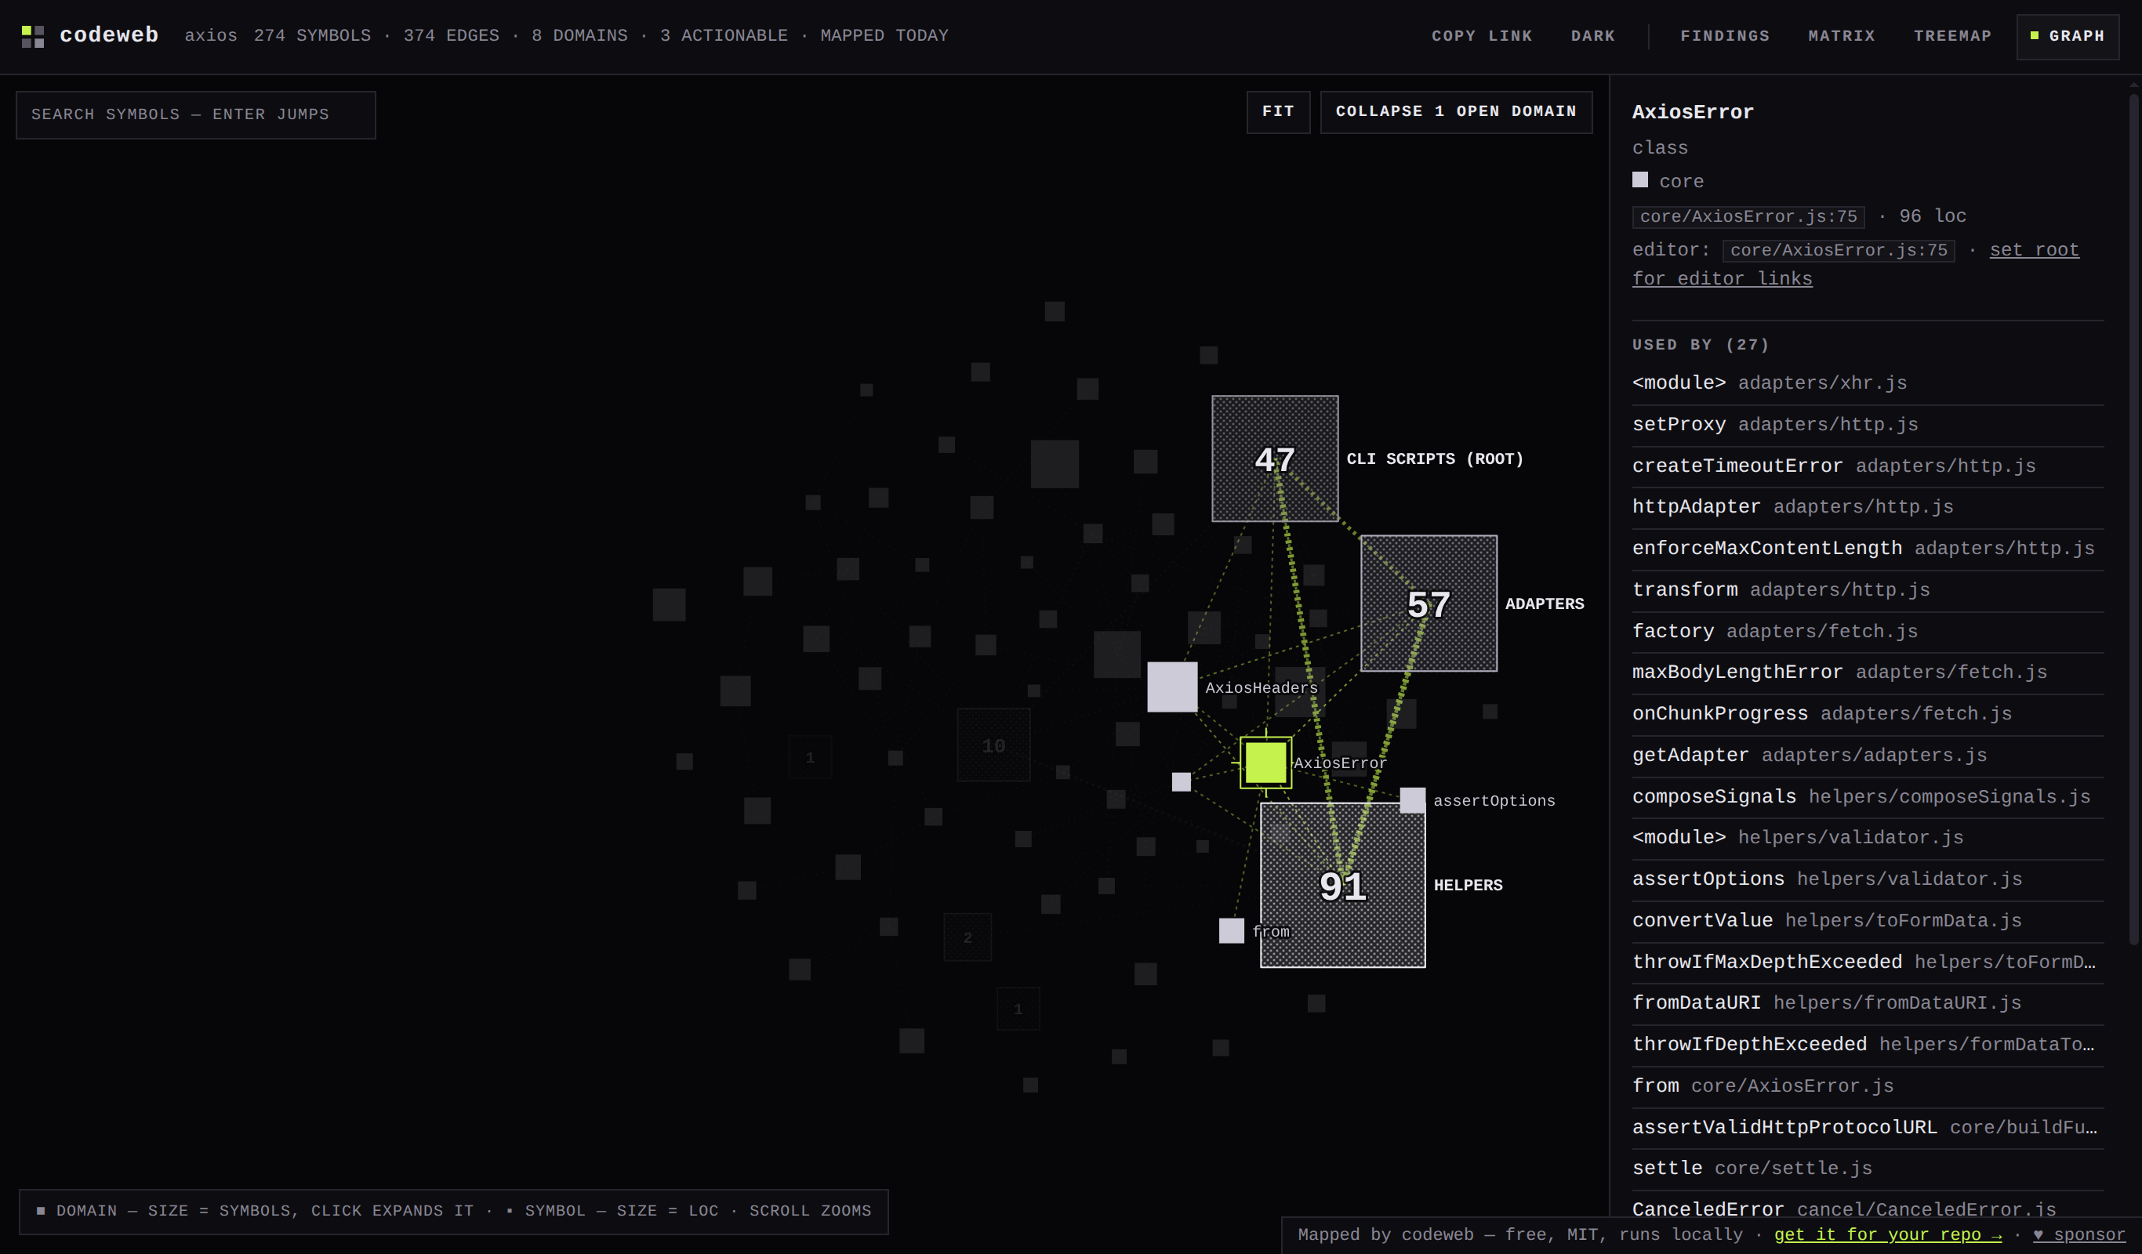
Task: Open the get it for your repo link
Action: pyautogui.click(x=1887, y=1234)
